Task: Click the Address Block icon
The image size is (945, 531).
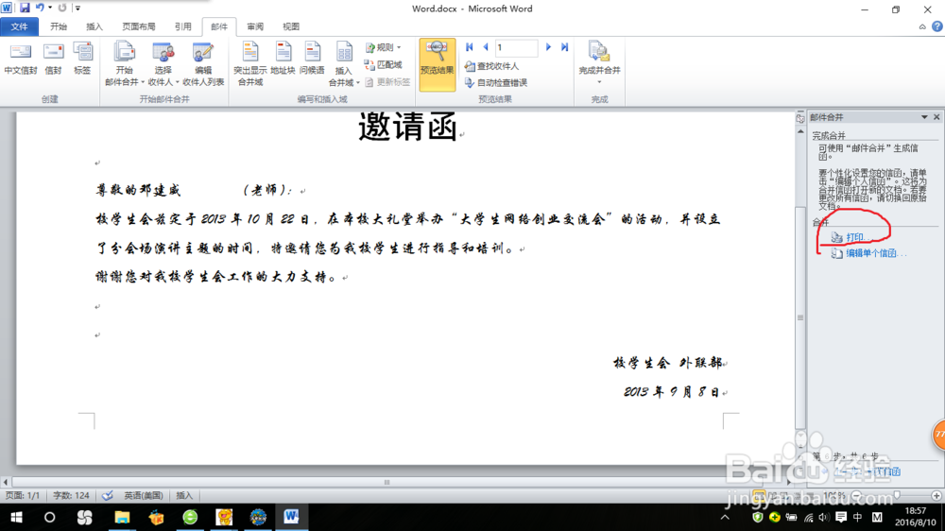Action: pos(283,60)
